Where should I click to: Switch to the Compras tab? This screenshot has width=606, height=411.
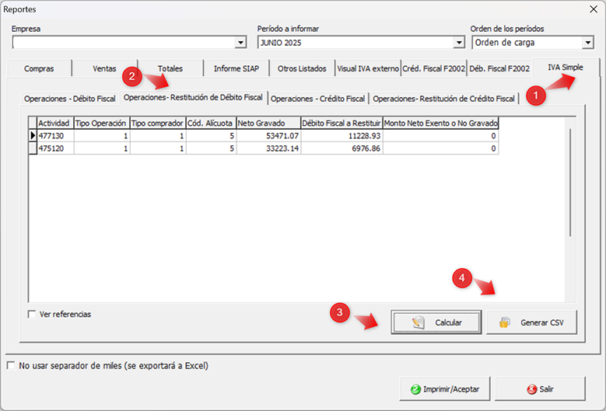coord(39,68)
